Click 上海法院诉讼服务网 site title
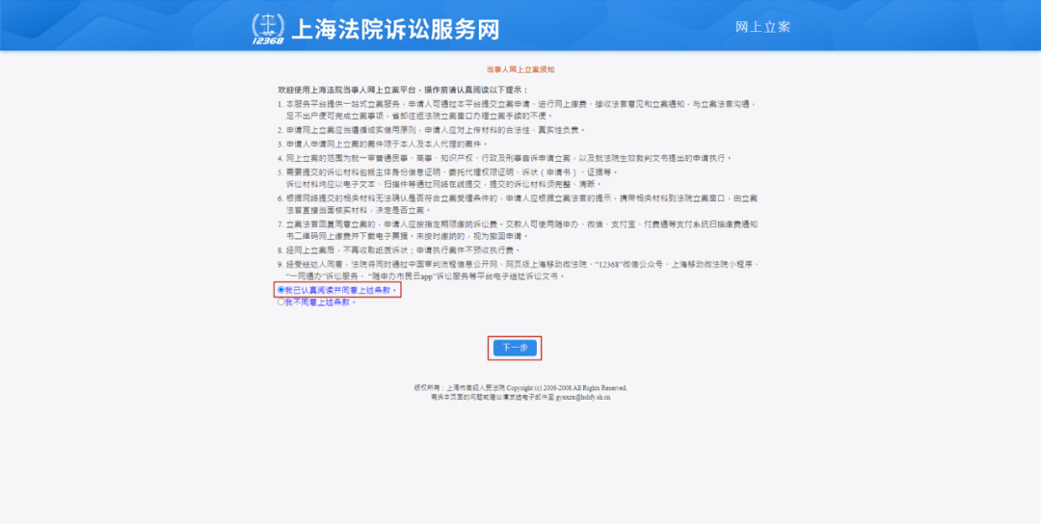Screen dimensions: 1041x524 [395, 29]
